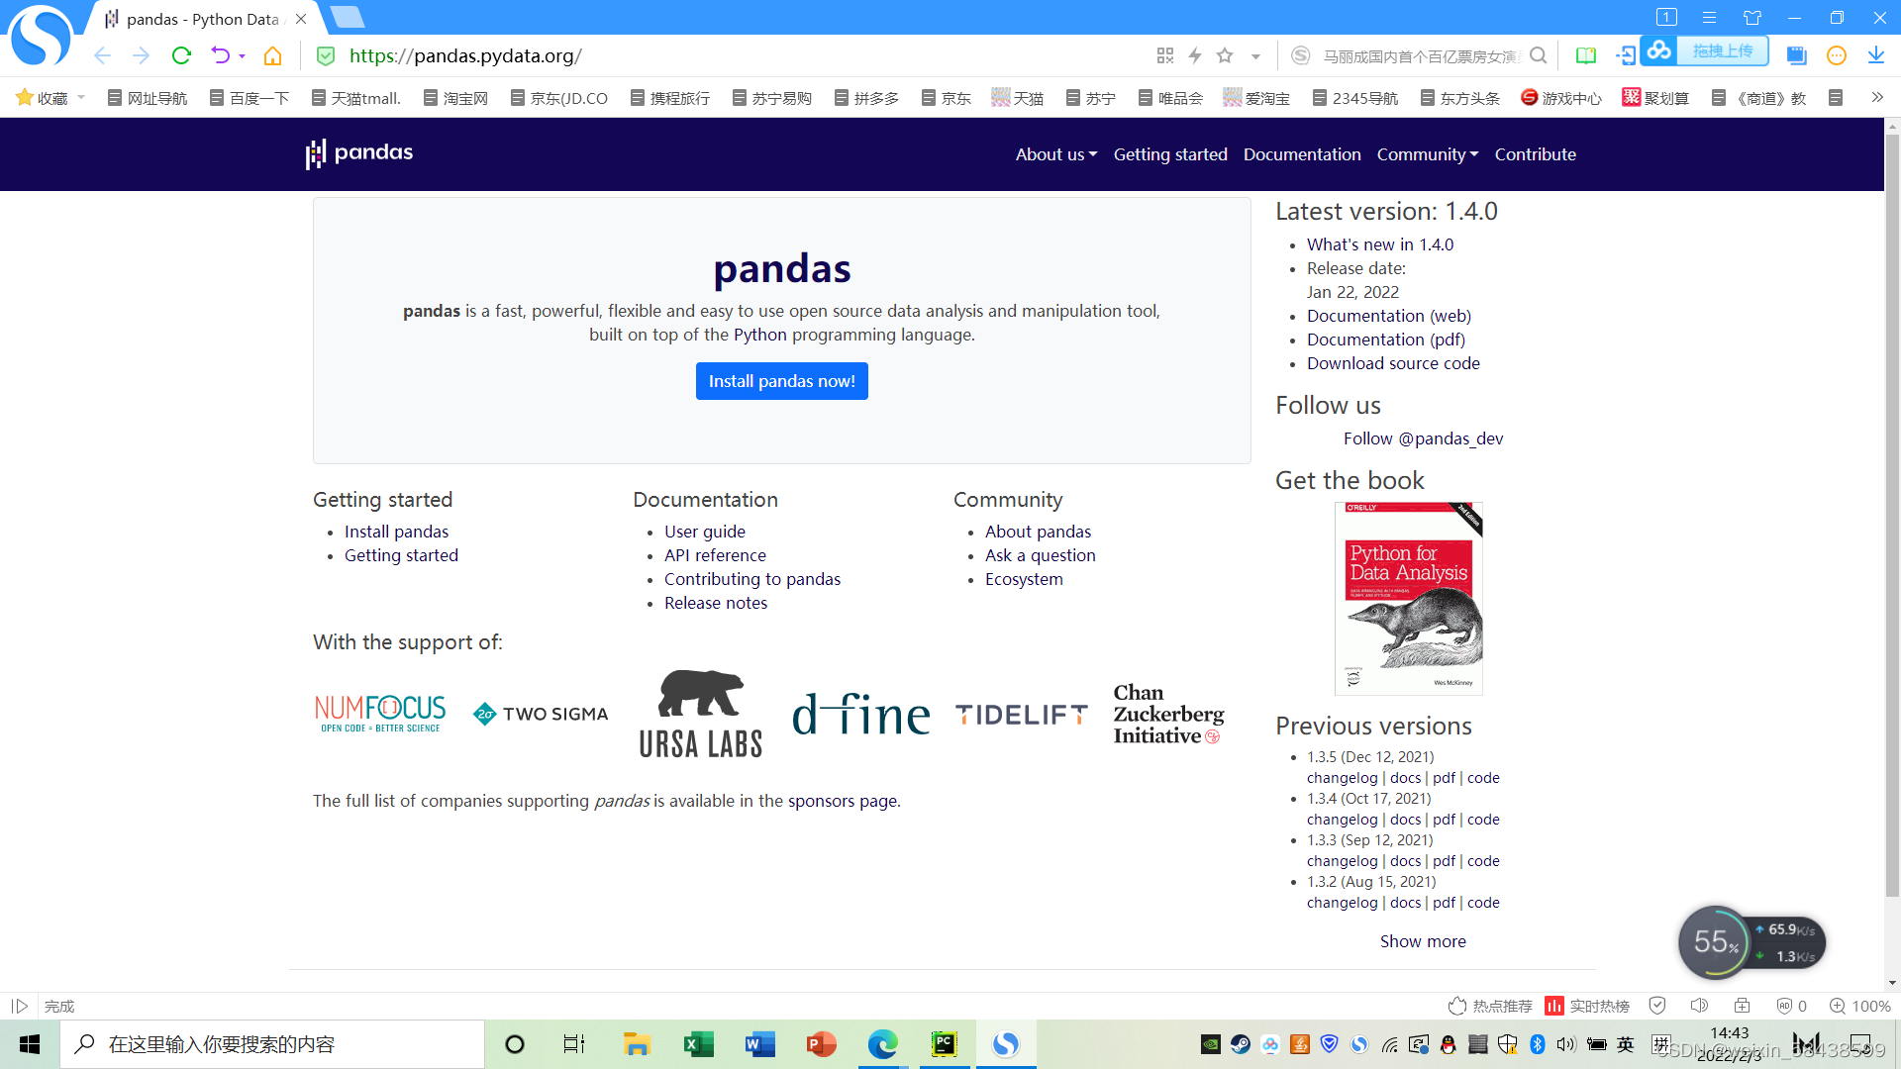The height and width of the screenshot is (1069, 1901).
Task: Click the Install pandas now! button
Action: pos(782,381)
